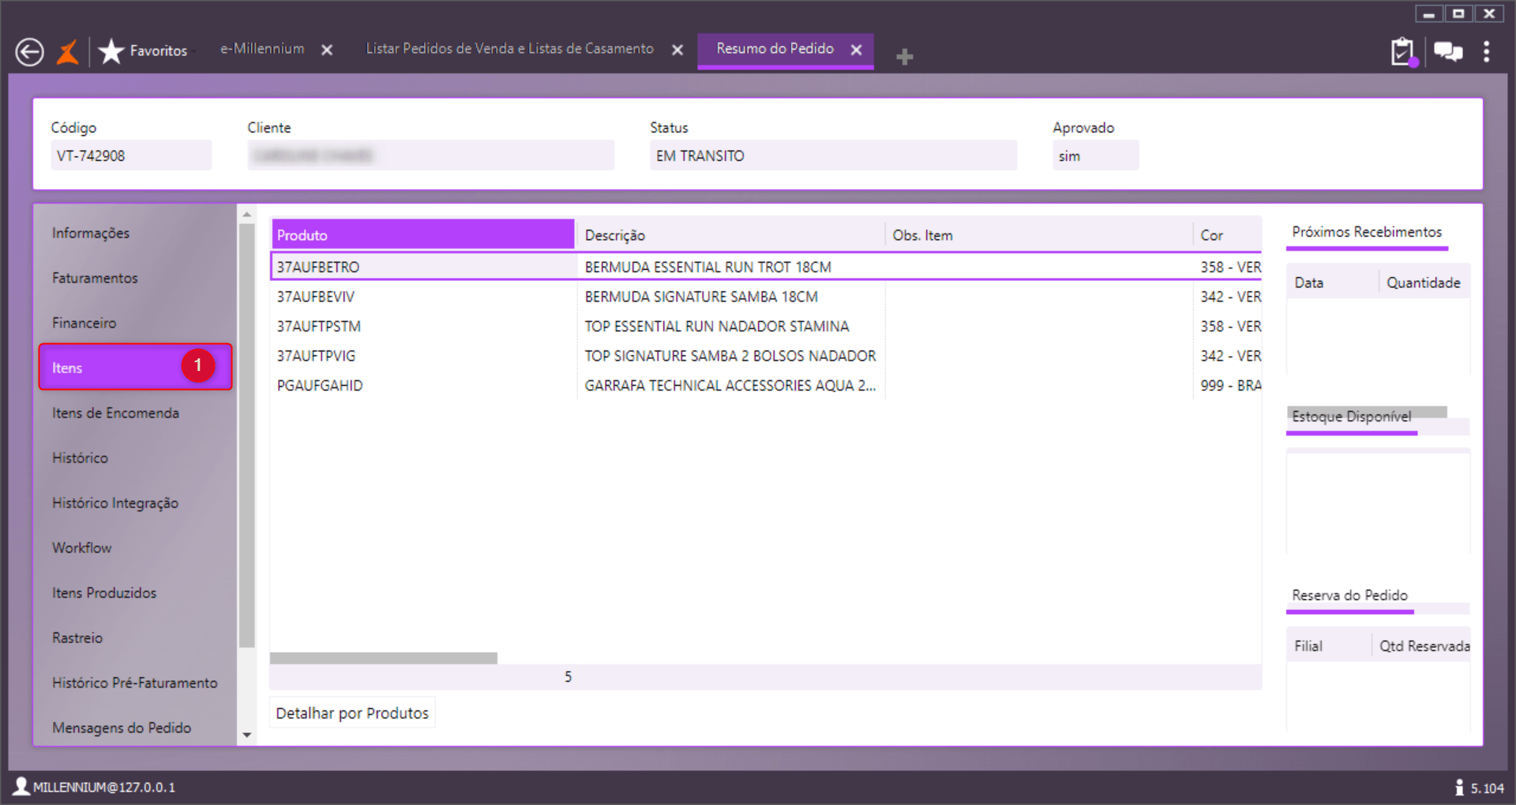This screenshot has height=805, width=1516.
Task: Click Filial column header
Action: [1329, 646]
